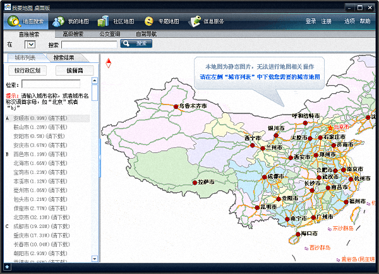Open the 选项 menu
Viewport: 379px width, 274px height.
[349, 21]
